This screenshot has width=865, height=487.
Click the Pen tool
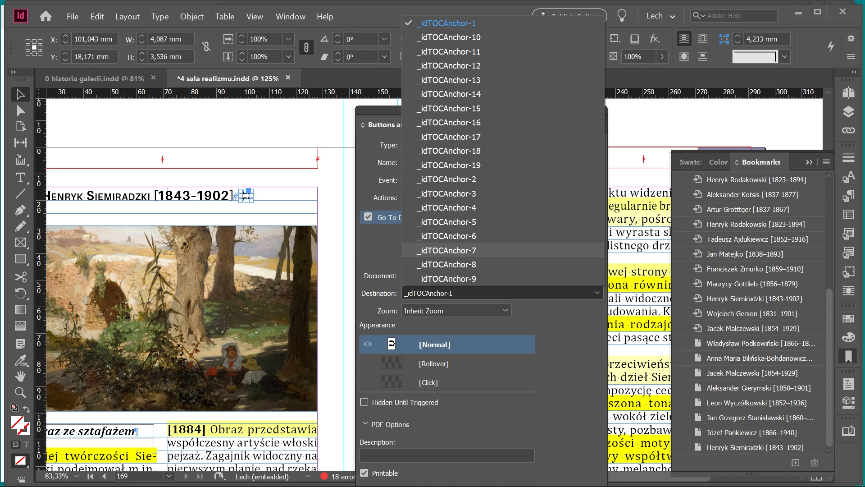click(20, 210)
